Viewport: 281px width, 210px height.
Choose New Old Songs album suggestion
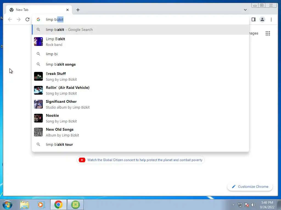[x=141, y=132]
